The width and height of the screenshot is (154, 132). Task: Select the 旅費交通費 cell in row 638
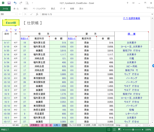coord(39,94)
